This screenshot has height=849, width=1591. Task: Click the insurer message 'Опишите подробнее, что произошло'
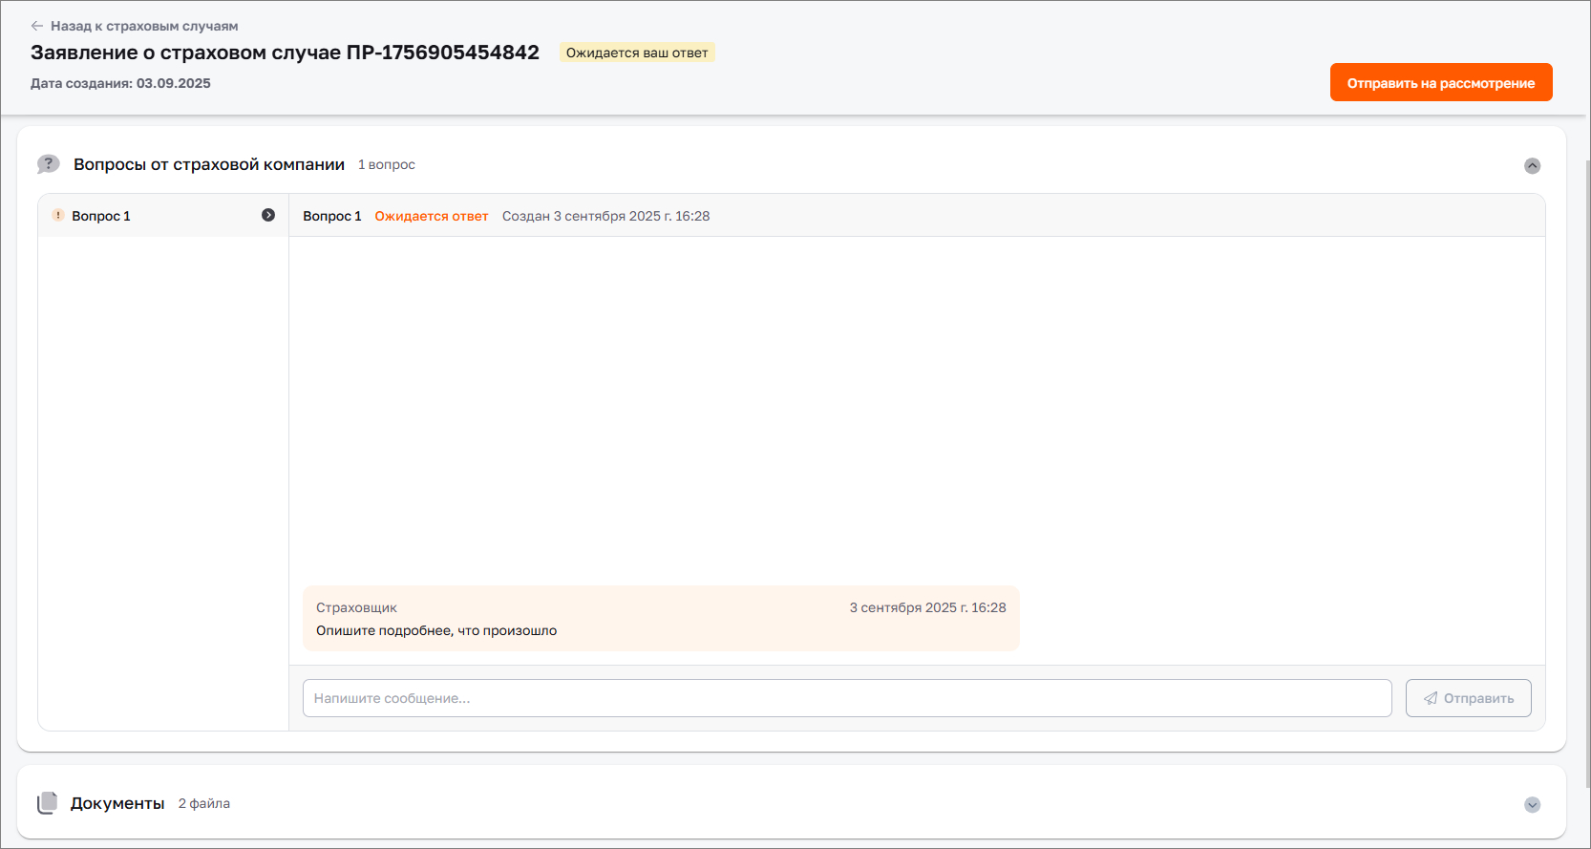point(436,630)
